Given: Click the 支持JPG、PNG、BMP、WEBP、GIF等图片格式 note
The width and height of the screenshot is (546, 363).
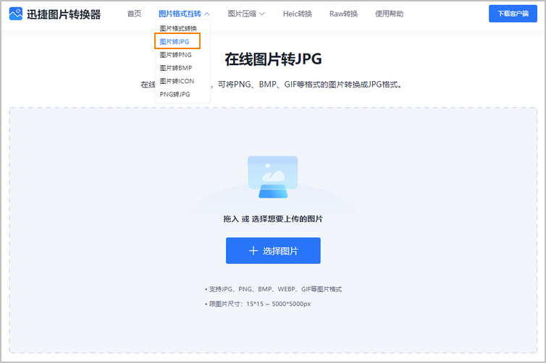Looking at the screenshot, I should tap(273, 289).
